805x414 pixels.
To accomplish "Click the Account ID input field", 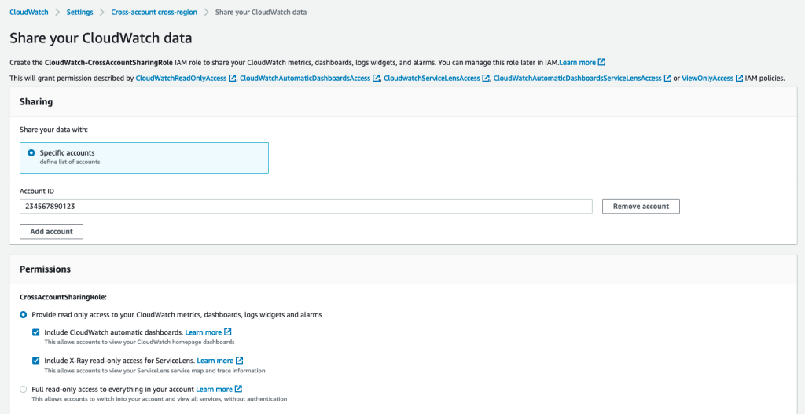I will (x=306, y=207).
